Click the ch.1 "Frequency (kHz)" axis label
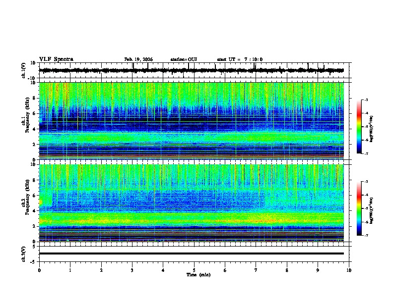The height and width of the screenshot is (303, 393). [x=27, y=115]
